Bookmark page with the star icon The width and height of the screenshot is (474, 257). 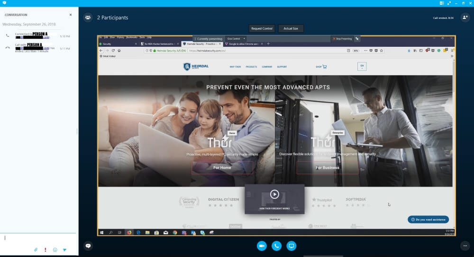coord(382,51)
